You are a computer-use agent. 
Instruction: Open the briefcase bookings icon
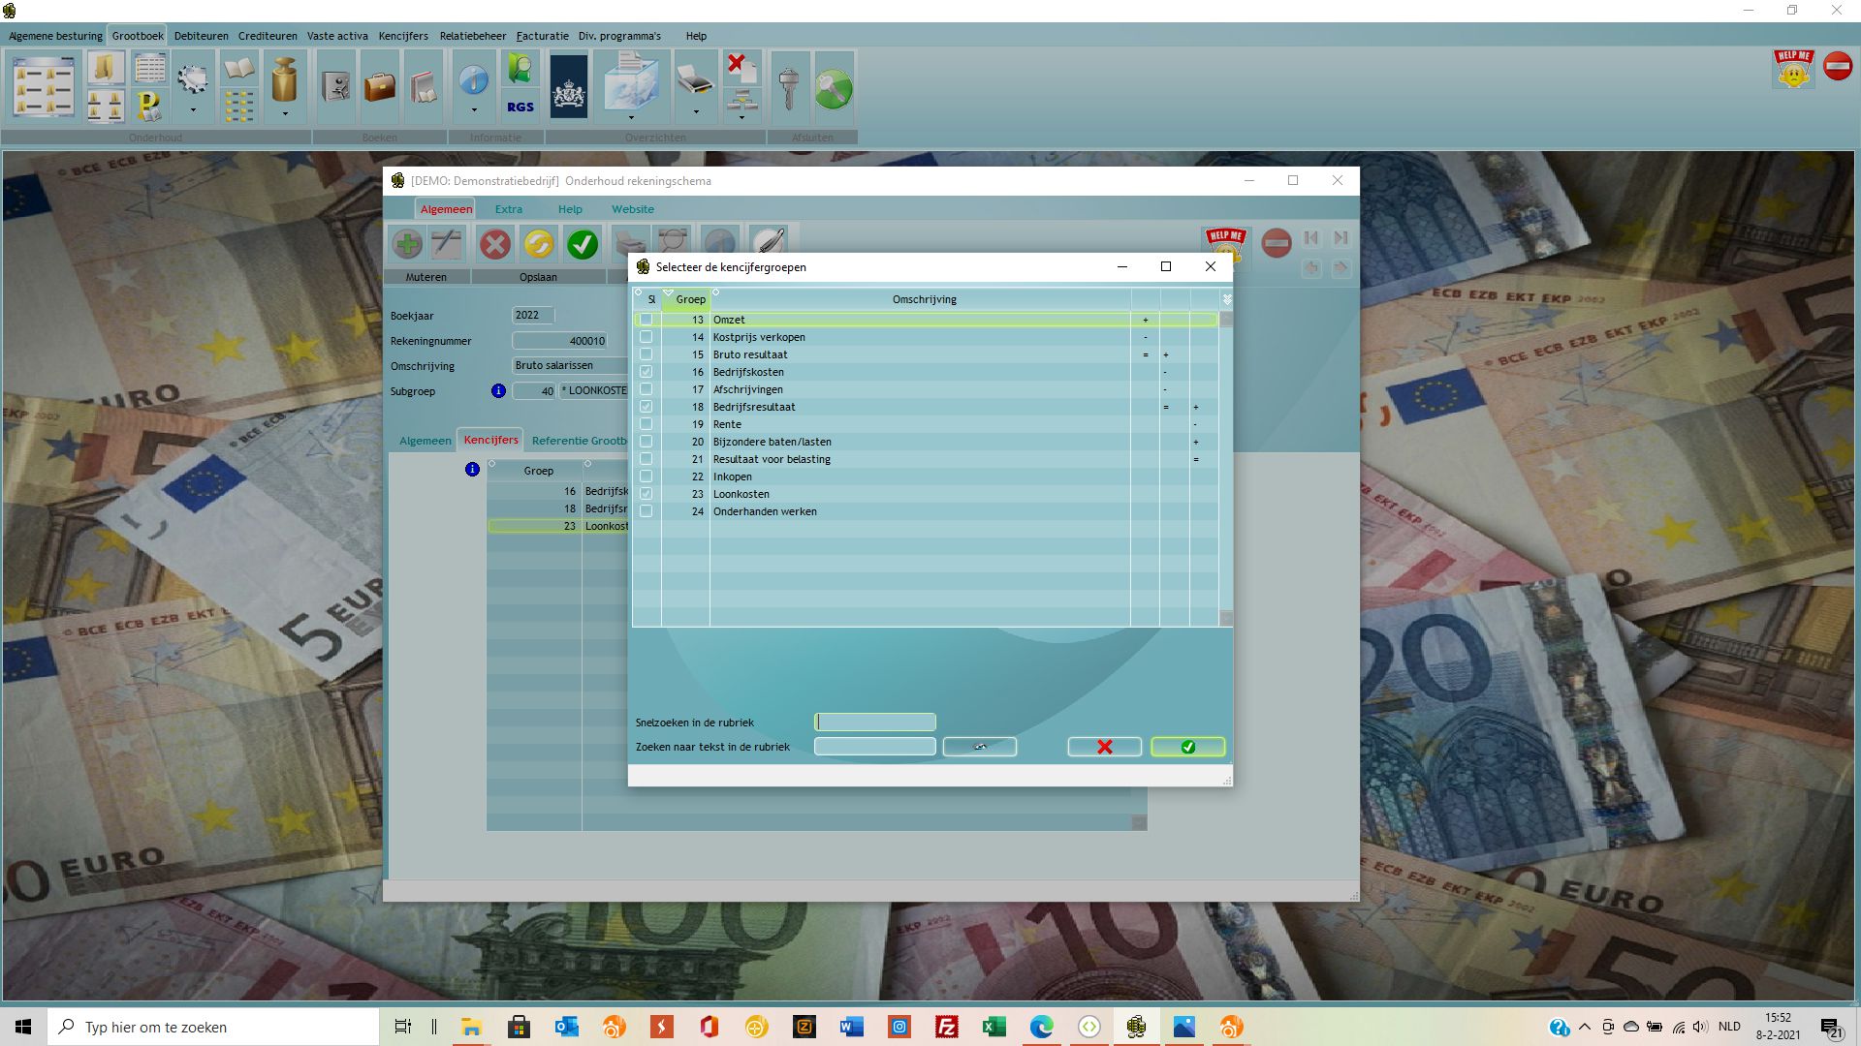point(379,87)
